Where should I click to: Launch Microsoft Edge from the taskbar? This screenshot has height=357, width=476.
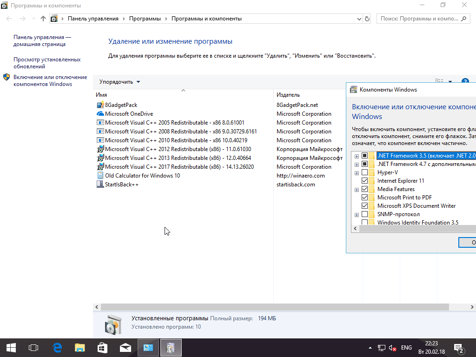pyautogui.click(x=57, y=348)
